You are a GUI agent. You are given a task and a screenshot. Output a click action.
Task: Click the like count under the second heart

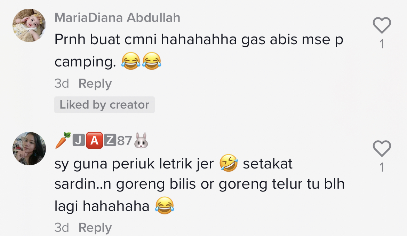point(382,167)
